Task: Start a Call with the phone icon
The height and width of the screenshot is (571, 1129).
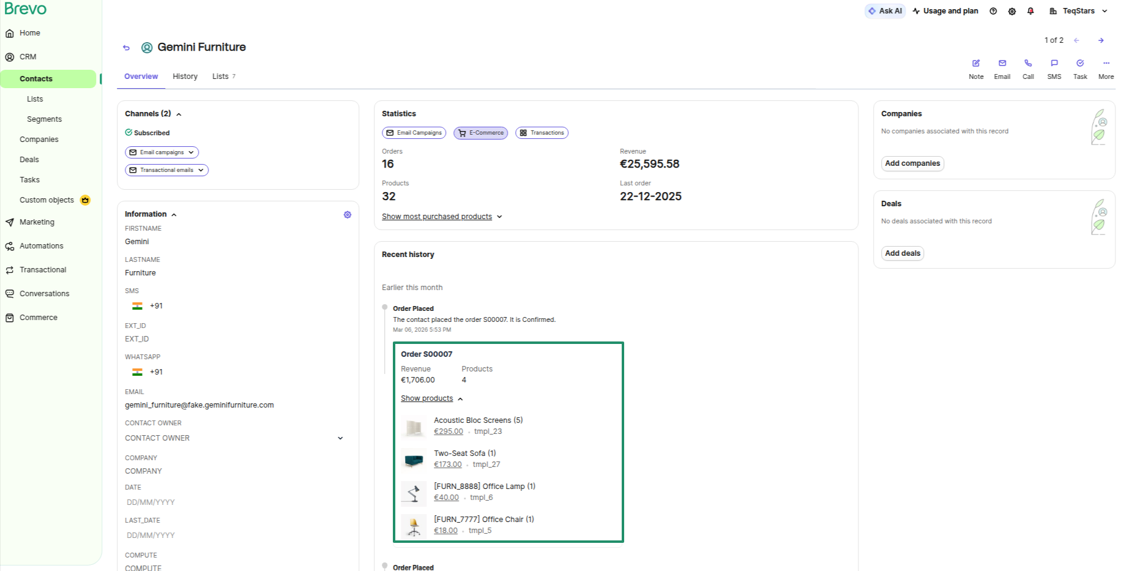Action: click(x=1028, y=63)
